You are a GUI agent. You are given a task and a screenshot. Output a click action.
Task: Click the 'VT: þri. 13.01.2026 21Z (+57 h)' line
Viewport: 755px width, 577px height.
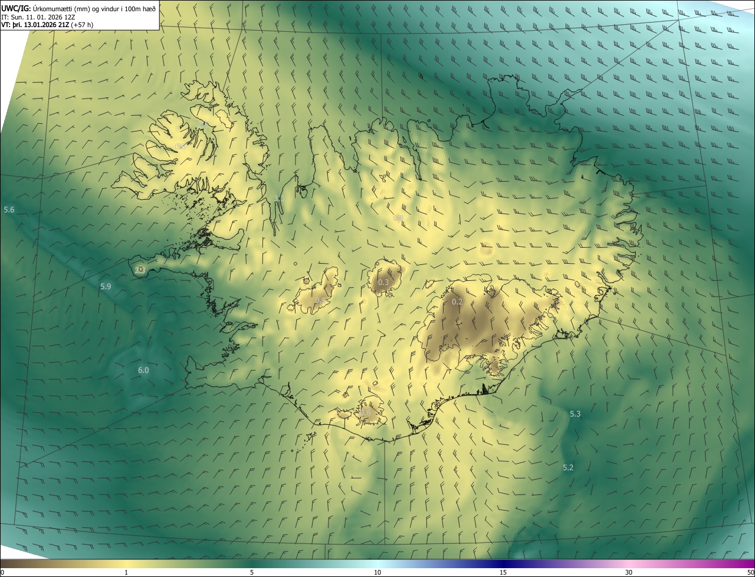47,25
